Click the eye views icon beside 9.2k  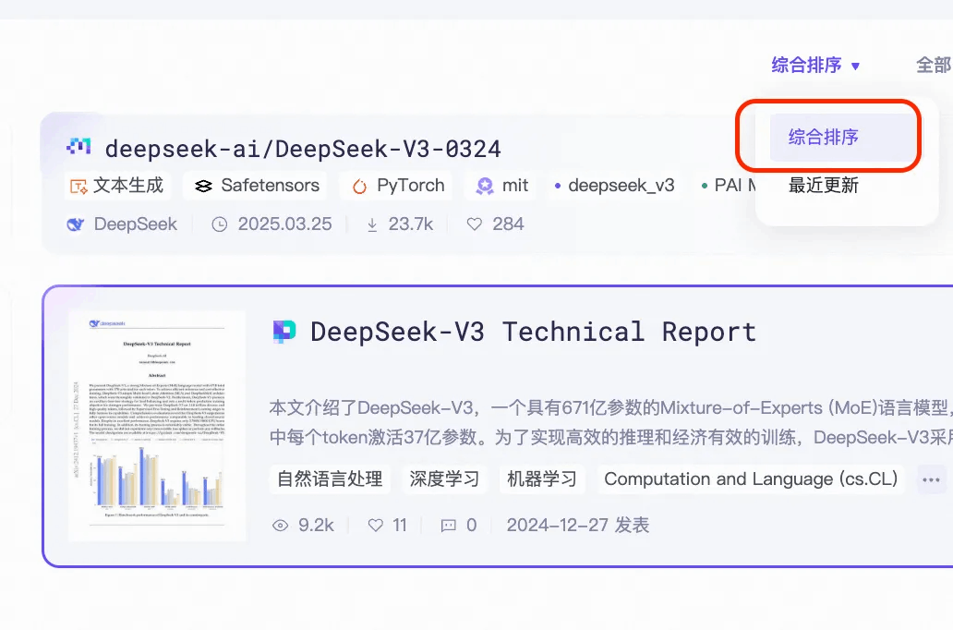(x=280, y=526)
